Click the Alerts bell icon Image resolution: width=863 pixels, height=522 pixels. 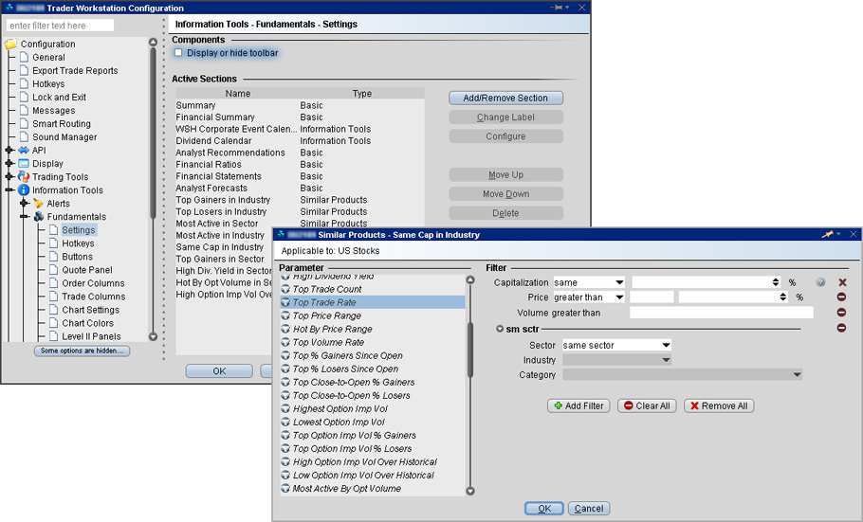click(38, 204)
